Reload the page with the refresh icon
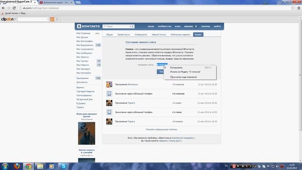Image resolution: width=302 pixels, height=170 pixels. point(14,8)
